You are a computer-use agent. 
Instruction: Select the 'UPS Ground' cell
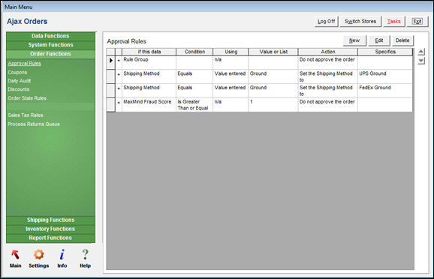385,76
